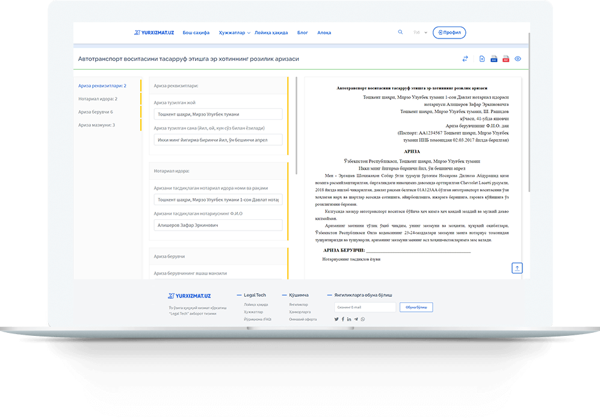
Task: Open the Facebook icon in footer
Action: coord(343,319)
